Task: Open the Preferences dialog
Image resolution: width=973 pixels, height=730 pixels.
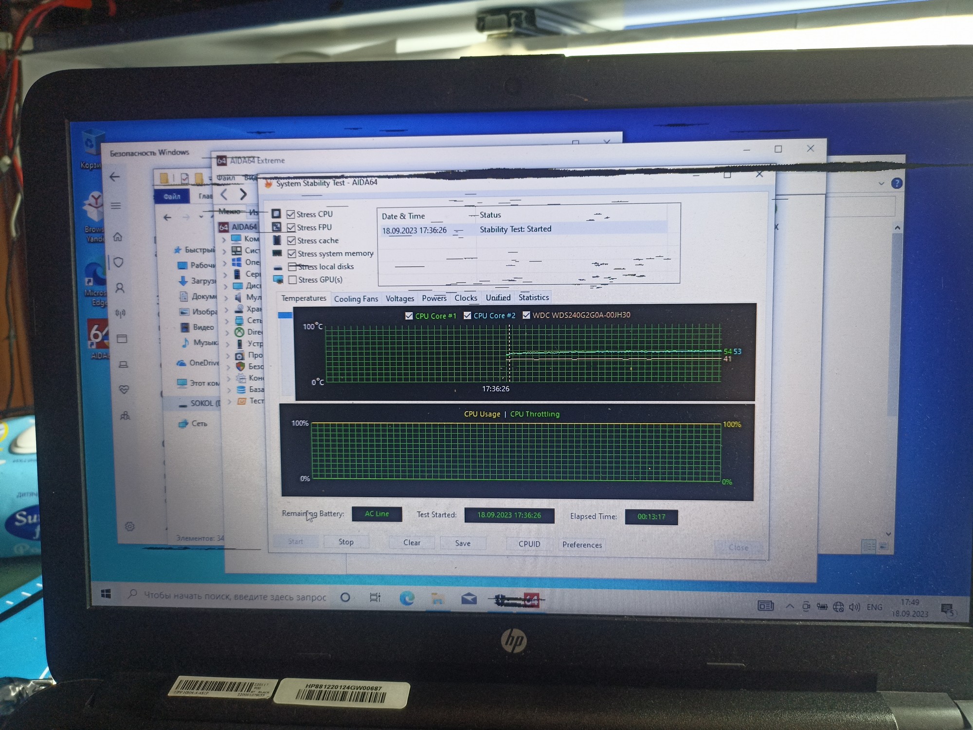Action: (582, 545)
